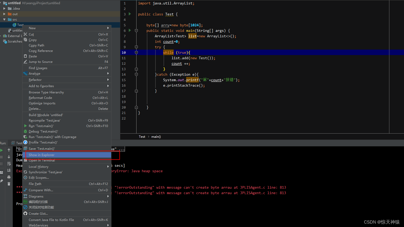Click the 'e.printStackTrace();' code line
This screenshot has height=227, width=404.
(x=184, y=85)
